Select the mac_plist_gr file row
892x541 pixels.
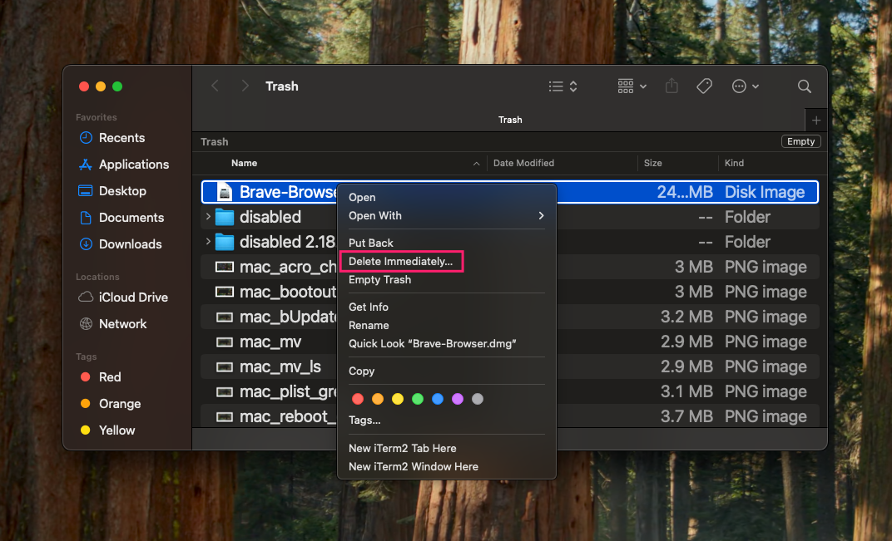click(x=510, y=391)
